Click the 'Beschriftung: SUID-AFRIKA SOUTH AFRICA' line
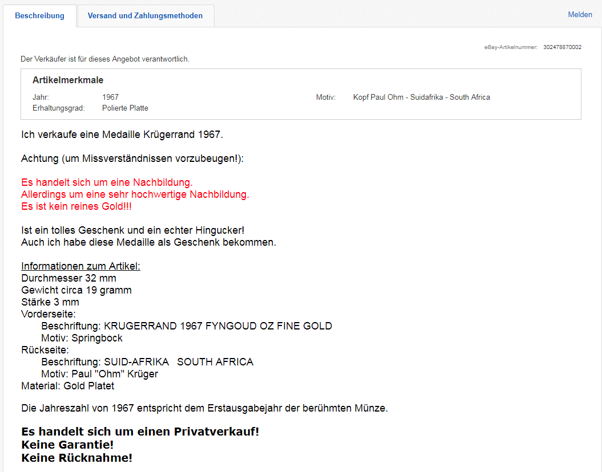Image resolution: width=602 pixels, height=472 pixels. click(x=147, y=362)
